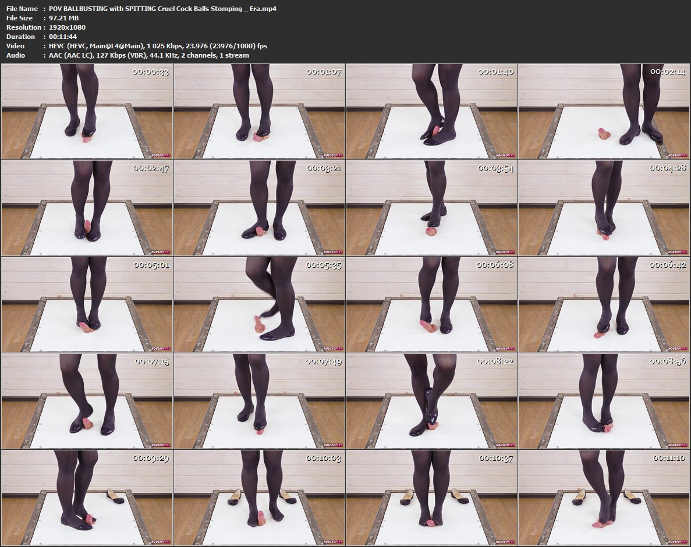Click the thumbnail stamped 00:06:08
The height and width of the screenshot is (547, 691).
432,304
